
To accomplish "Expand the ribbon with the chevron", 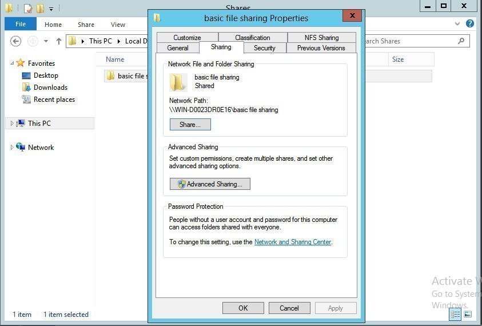I will coord(457,23).
